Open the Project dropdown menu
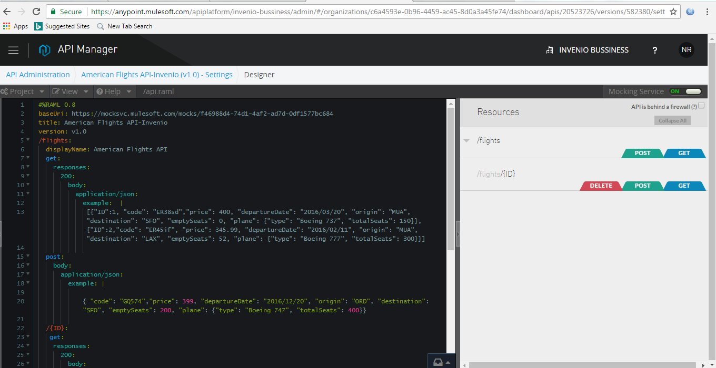The image size is (716, 368). point(24,91)
